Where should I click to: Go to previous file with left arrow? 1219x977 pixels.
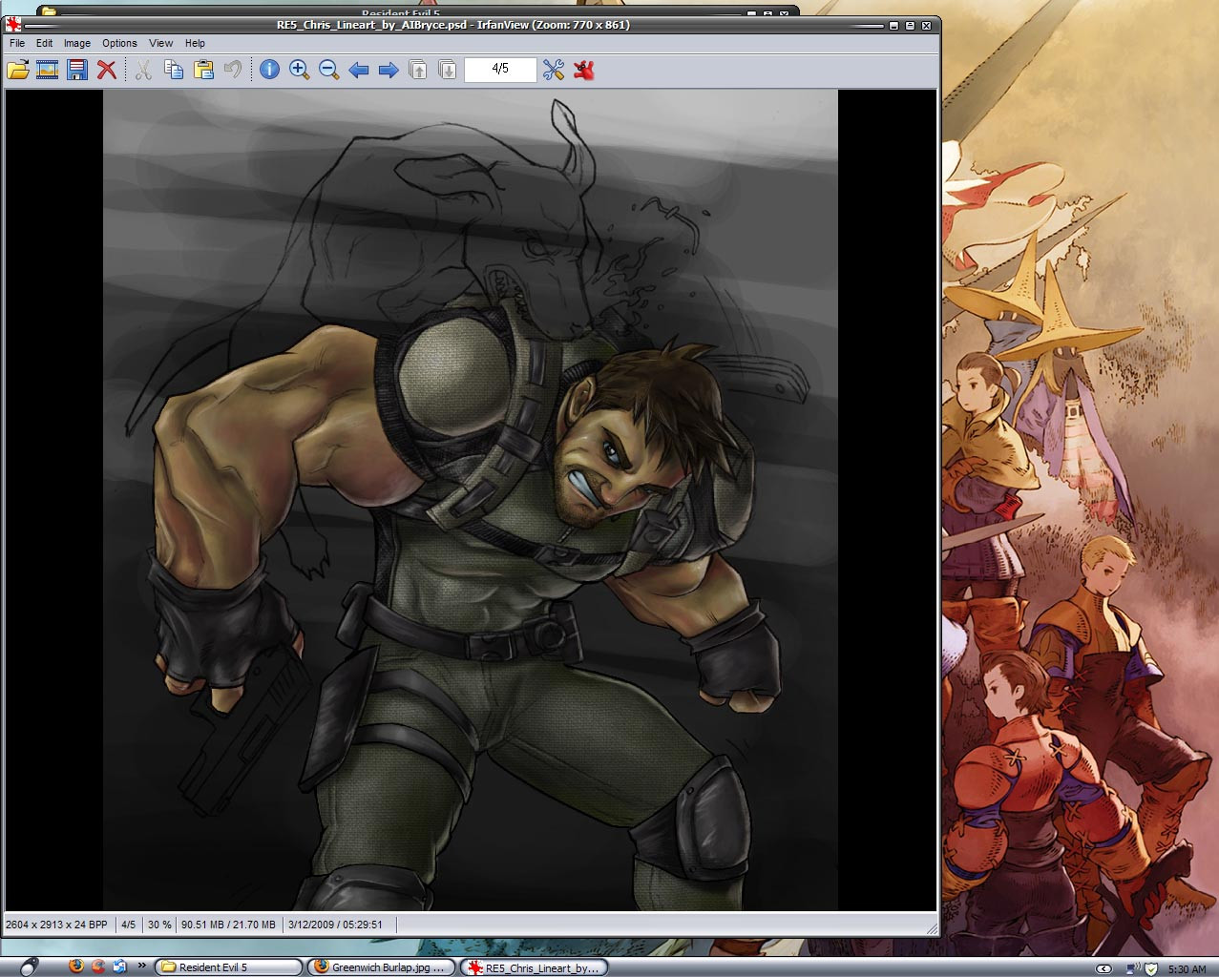(359, 70)
